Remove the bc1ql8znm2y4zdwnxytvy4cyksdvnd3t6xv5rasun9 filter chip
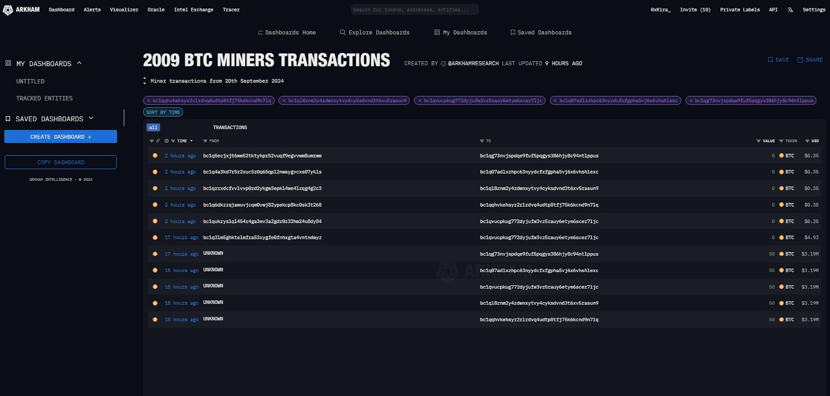 click(x=284, y=101)
